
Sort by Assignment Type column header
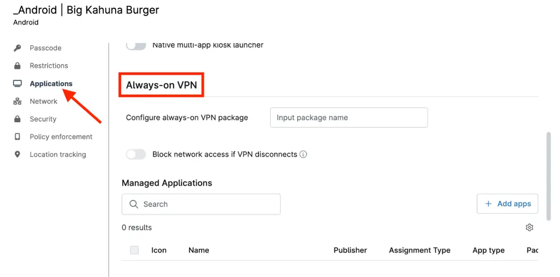click(x=420, y=250)
